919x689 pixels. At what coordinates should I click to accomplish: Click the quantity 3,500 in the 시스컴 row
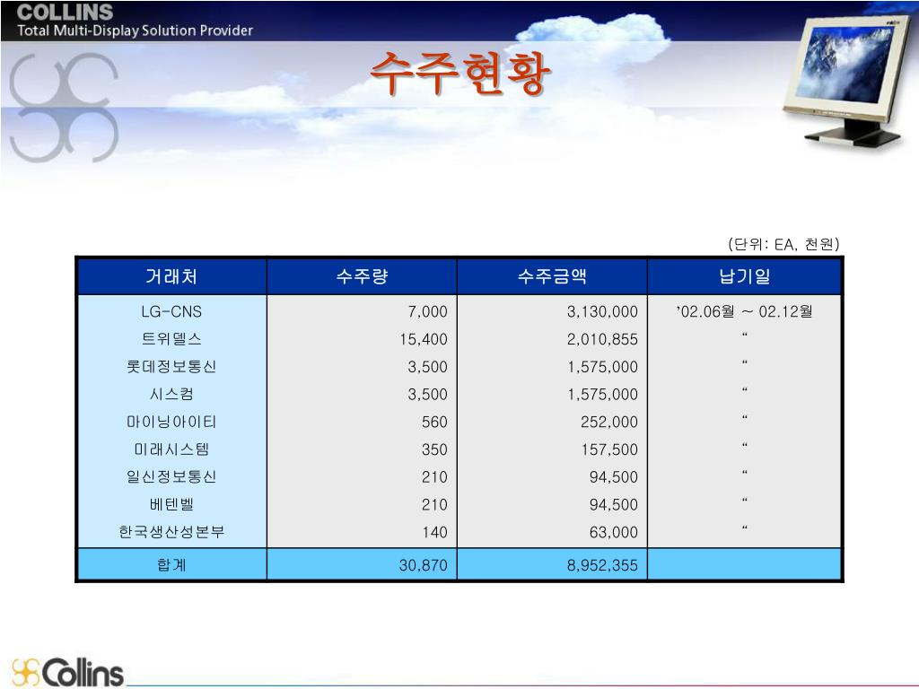(x=427, y=395)
